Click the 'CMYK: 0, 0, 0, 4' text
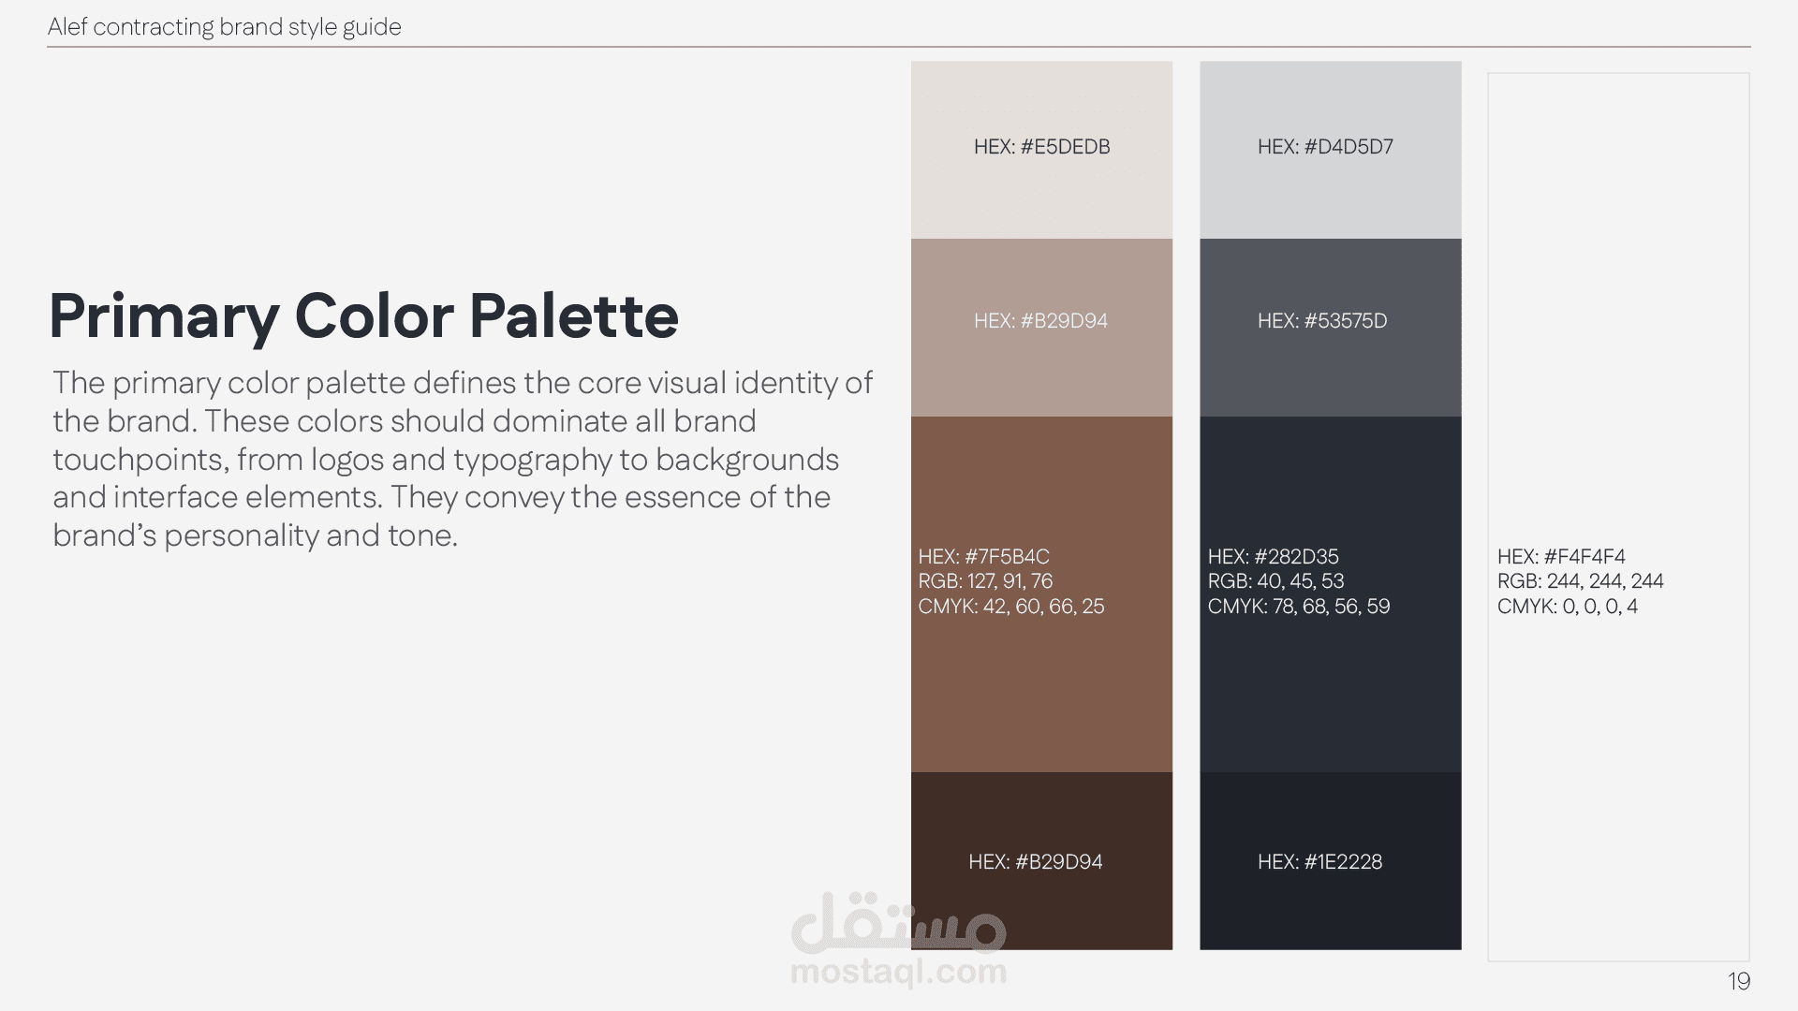Viewport: 1798px width, 1011px height. [1567, 607]
